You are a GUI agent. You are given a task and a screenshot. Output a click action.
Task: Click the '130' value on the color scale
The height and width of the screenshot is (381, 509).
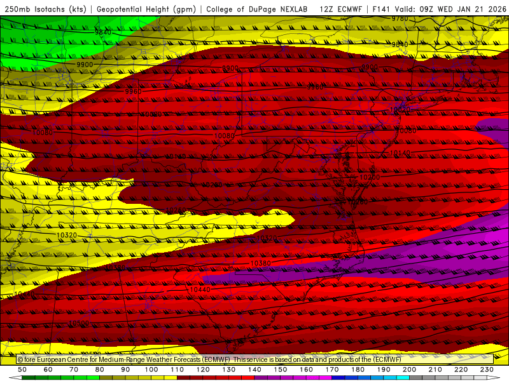229,370
